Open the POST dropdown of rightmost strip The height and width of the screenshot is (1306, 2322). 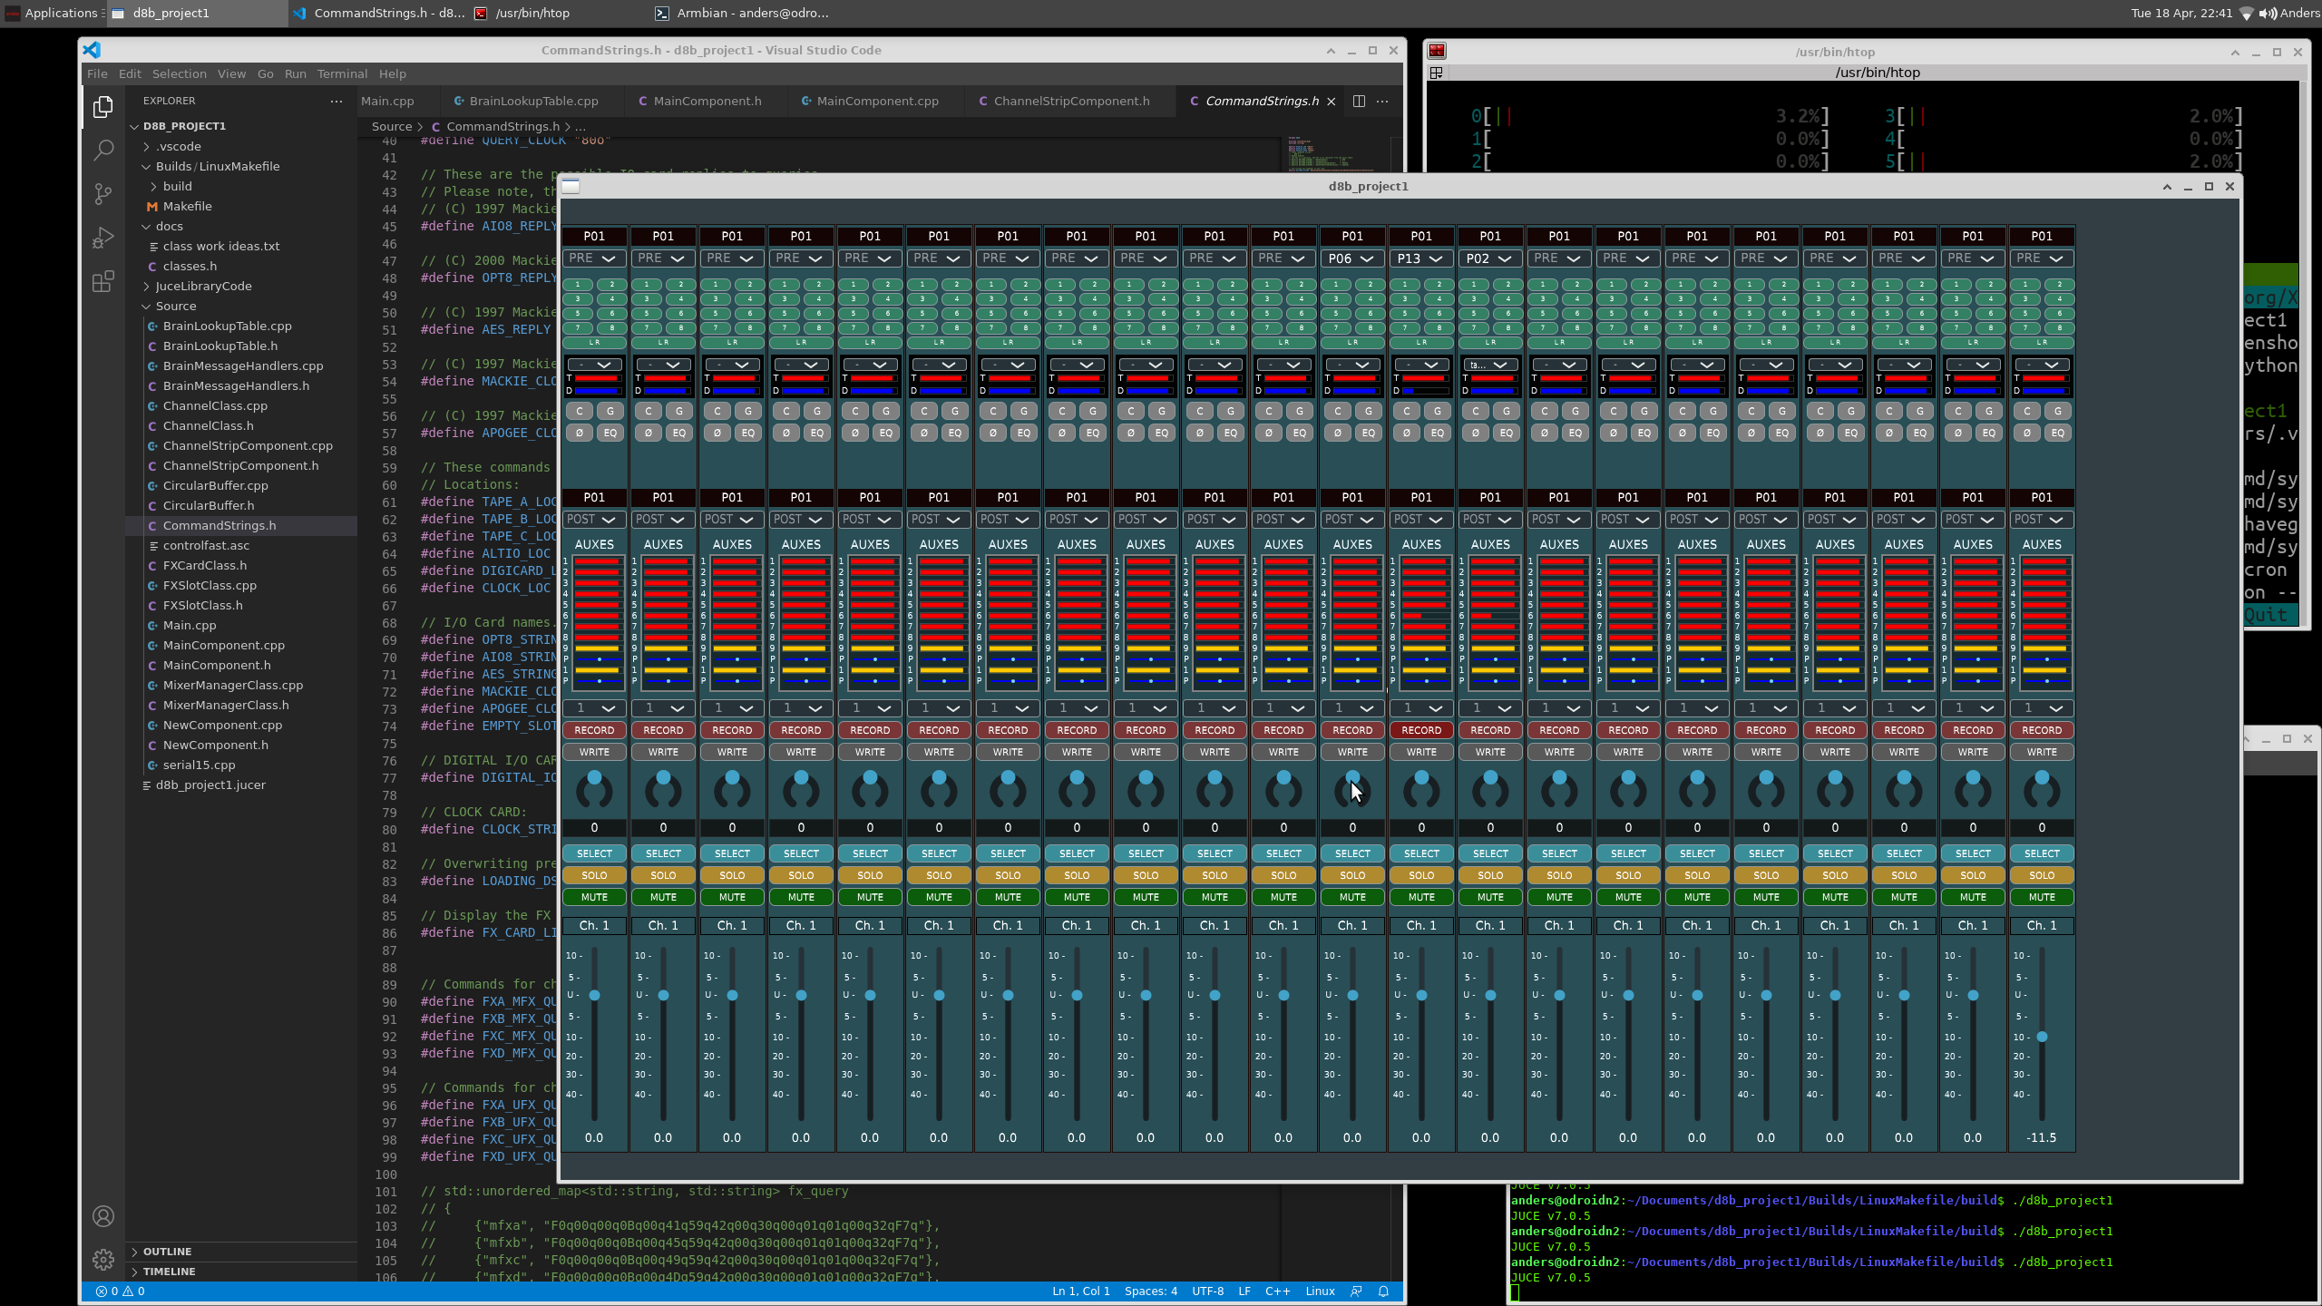point(2042,520)
